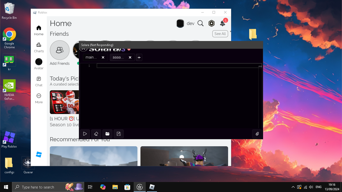Image resolution: width=342 pixels, height=192 pixels.
Task: Open Avatar in the Roblox sidebar
Action: pos(39,64)
